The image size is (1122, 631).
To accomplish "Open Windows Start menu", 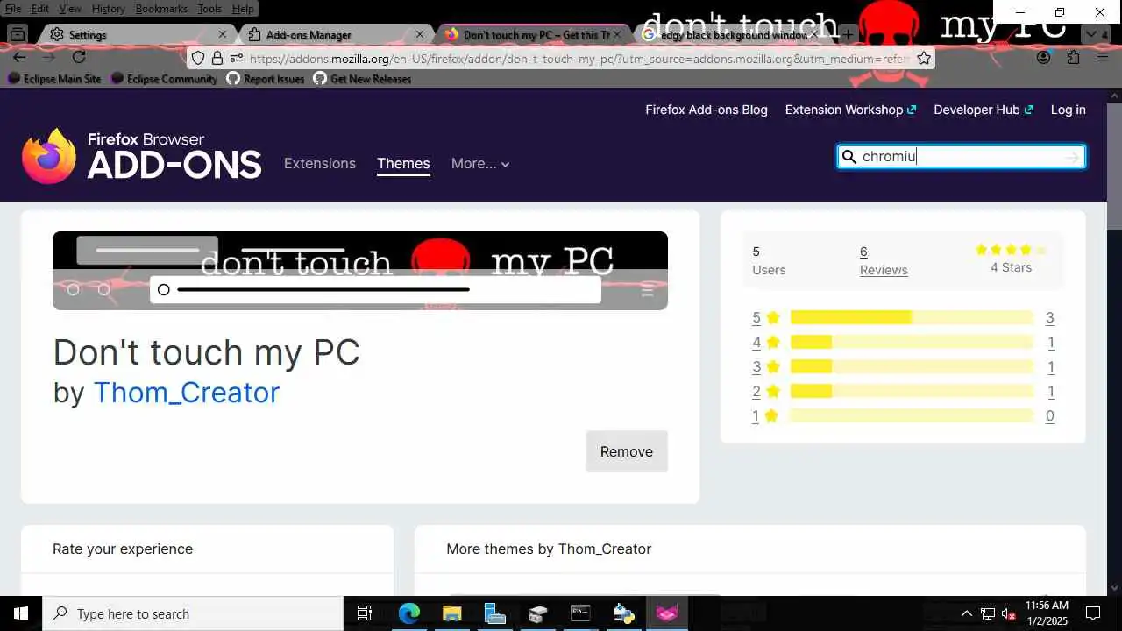I will (21, 613).
